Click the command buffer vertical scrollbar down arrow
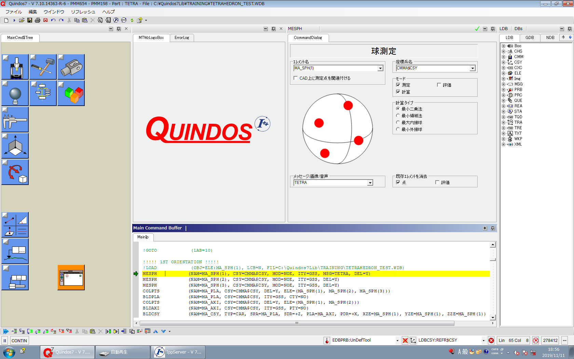The image size is (574, 359). coord(493,317)
